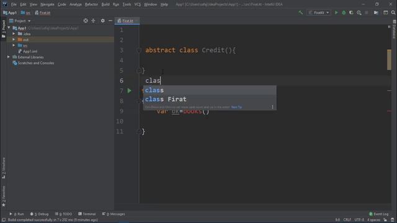The height and width of the screenshot is (223, 397).
Task: Choose 'class' completion suggestion
Action: tap(210, 90)
